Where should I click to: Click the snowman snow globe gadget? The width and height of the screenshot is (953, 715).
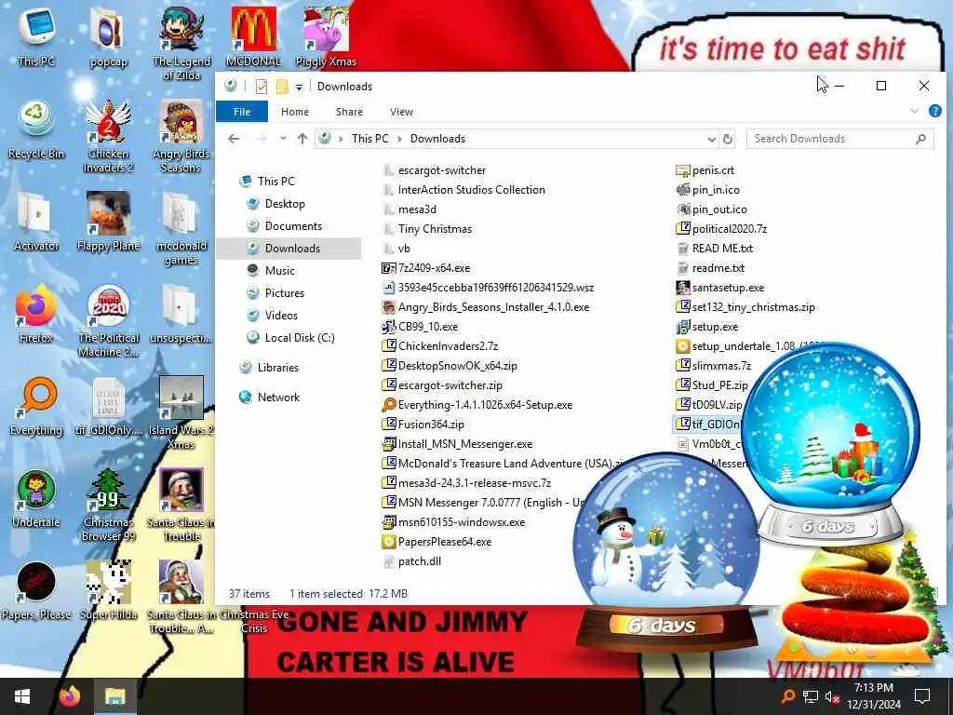666,553
